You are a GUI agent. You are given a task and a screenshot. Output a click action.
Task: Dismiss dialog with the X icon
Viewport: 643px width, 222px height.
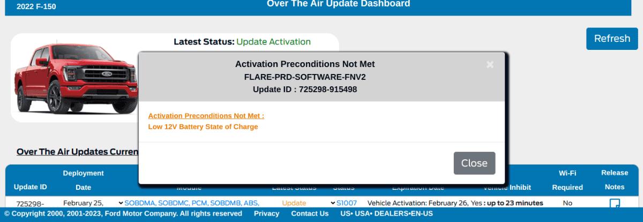(489, 64)
